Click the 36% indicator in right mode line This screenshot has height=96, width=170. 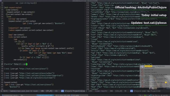tap(111, 91)
